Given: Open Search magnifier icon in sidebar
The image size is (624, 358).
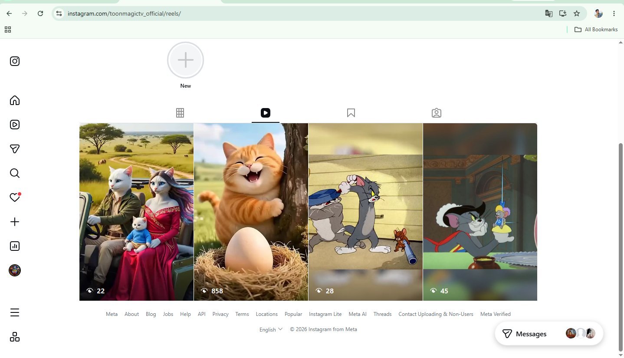Looking at the screenshot, I should click(15, 173).
